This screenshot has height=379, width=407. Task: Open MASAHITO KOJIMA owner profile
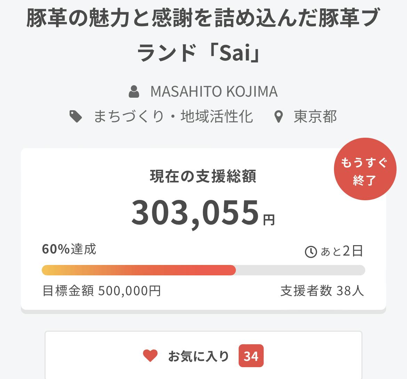coord(214,91)
